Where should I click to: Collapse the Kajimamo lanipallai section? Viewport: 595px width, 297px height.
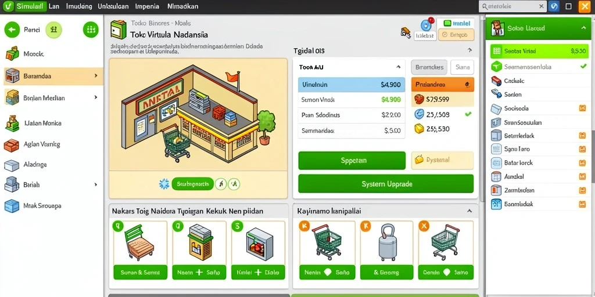(469, 211)
